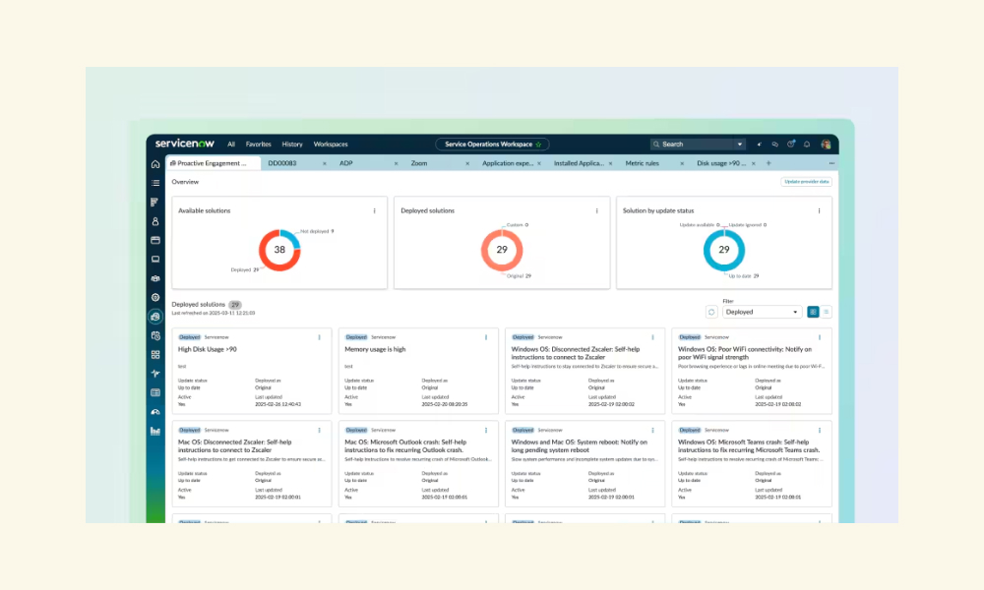
Task: Open Solution by update status options menu
Action: [x=819, y=210]
